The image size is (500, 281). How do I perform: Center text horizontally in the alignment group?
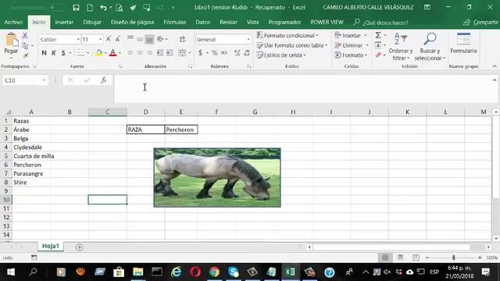(x=140, y=53)
